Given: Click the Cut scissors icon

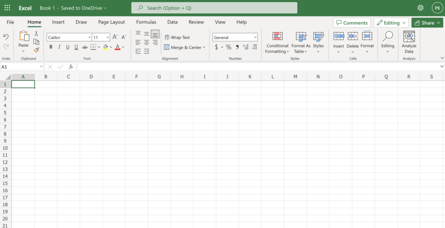Looking at the screenshot, I should pos(37,33).
